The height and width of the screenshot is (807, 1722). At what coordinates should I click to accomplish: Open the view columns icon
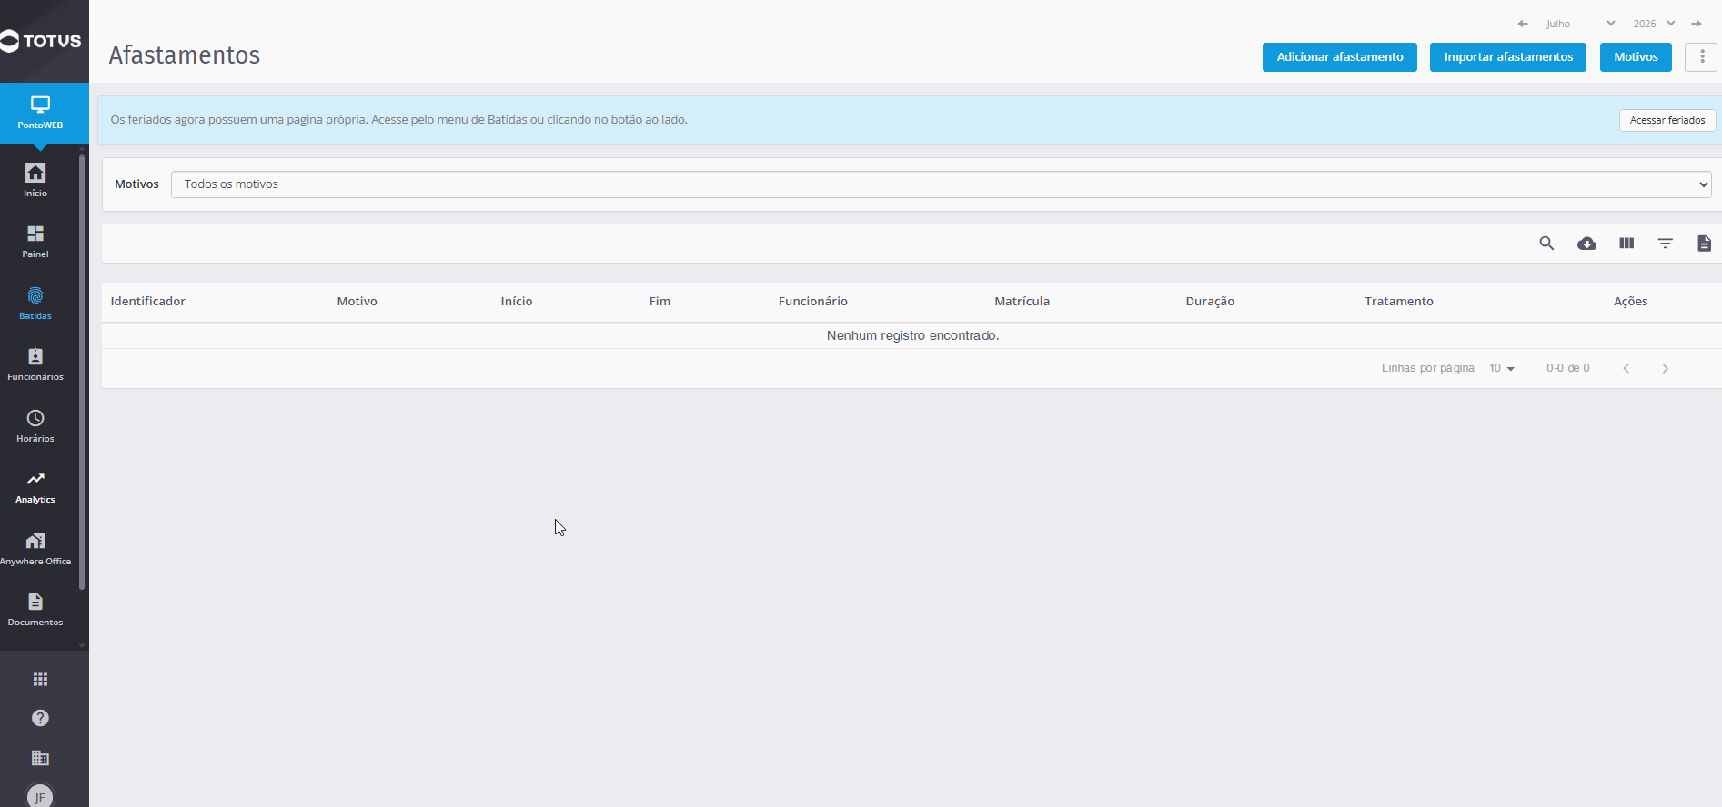[1626, 244]
